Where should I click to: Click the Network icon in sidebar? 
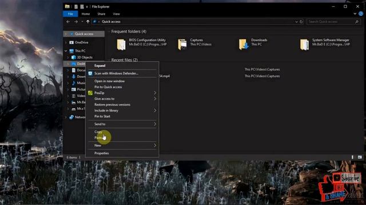point(71,117)
